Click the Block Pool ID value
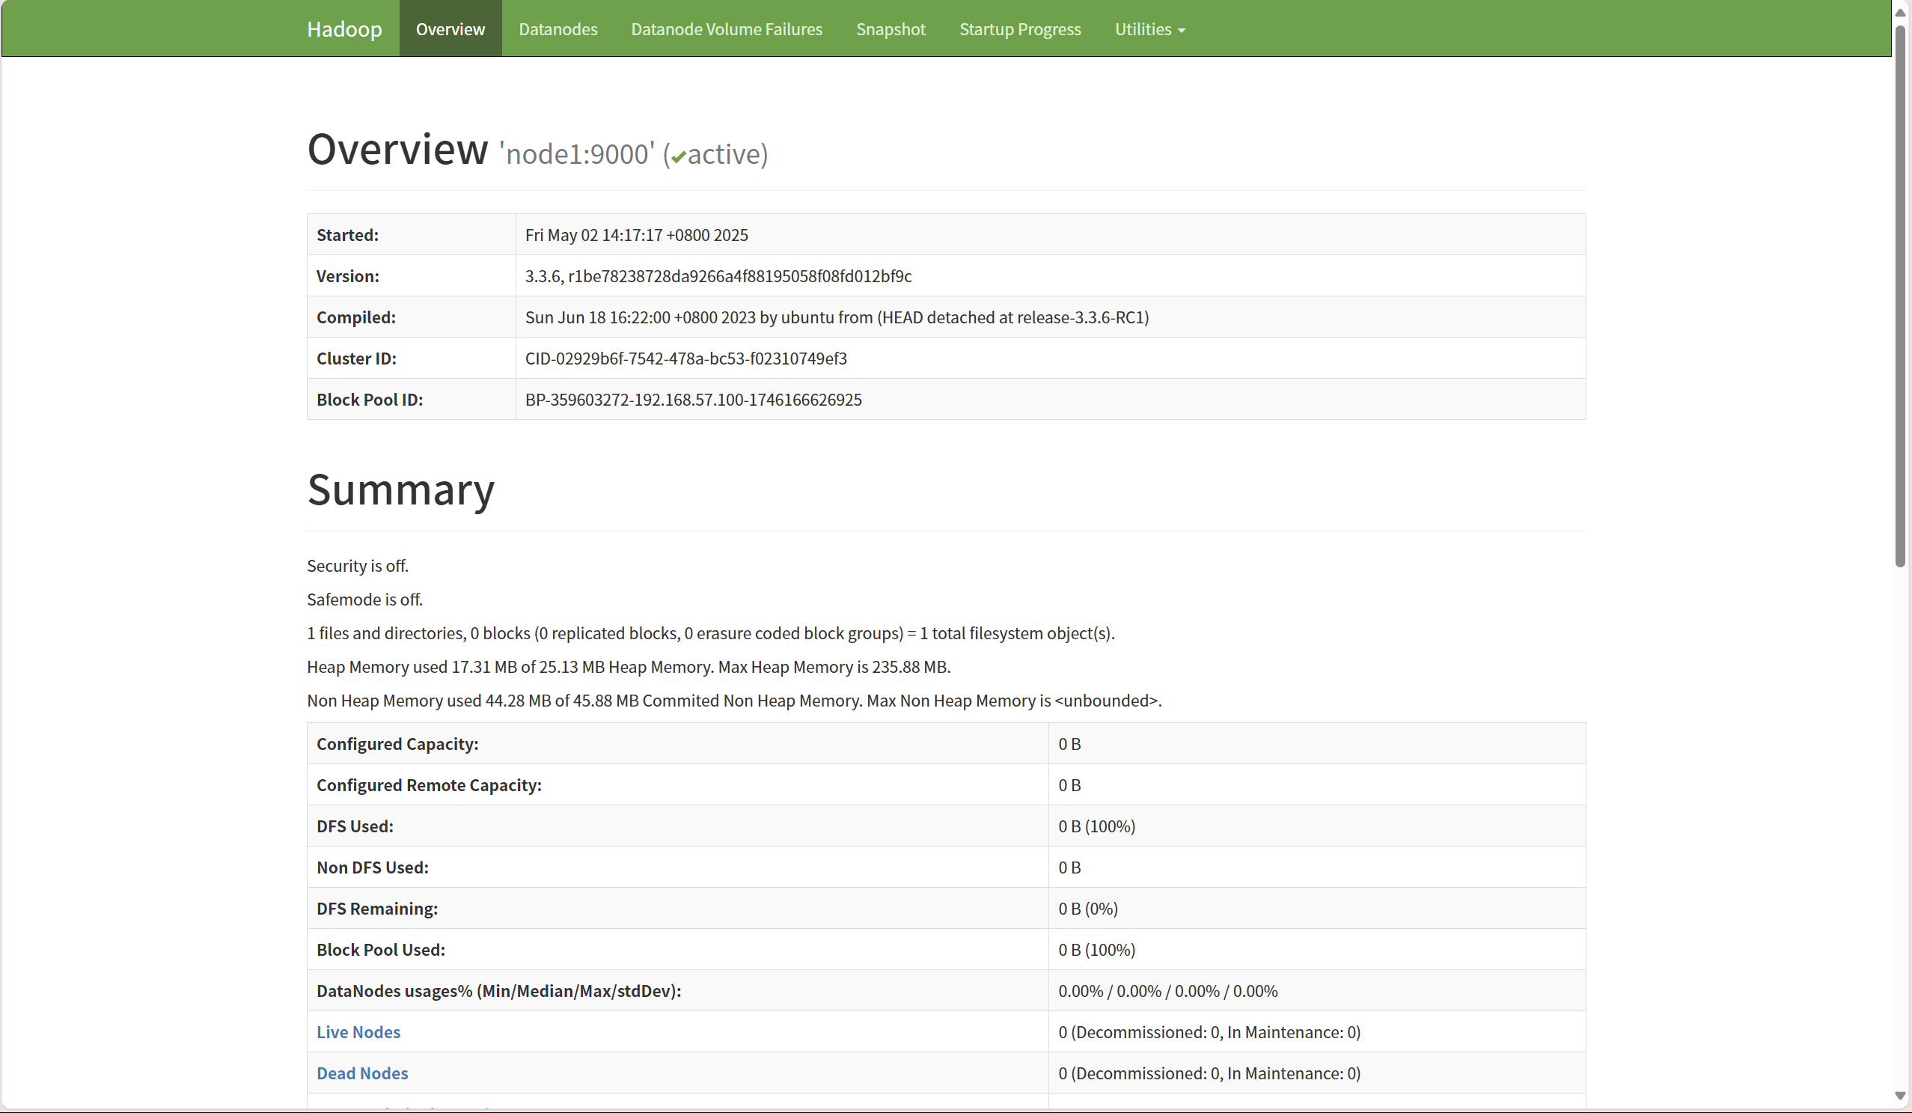This screenshot has width=1912, height=1113. click(x=693, y=399)
